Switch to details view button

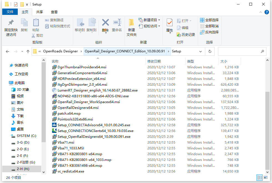[x=260, y=177]
